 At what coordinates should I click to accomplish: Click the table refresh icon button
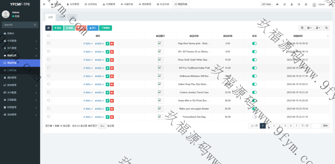coord(48,28)
